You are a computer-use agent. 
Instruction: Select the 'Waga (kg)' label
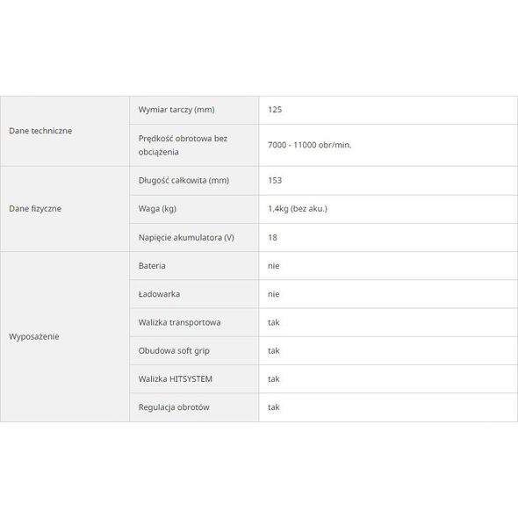pyautogui.click(x=157, y=209)
